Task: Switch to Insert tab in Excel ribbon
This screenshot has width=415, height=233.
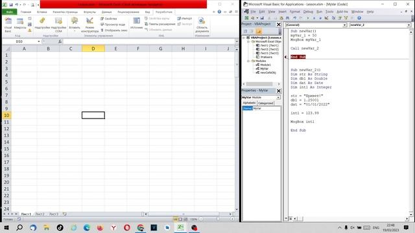Action: 41,12
